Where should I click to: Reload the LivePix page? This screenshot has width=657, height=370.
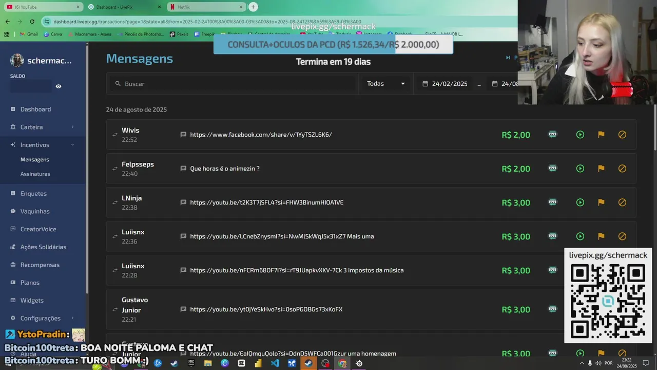pyautogui.click(x=32, y=22)
